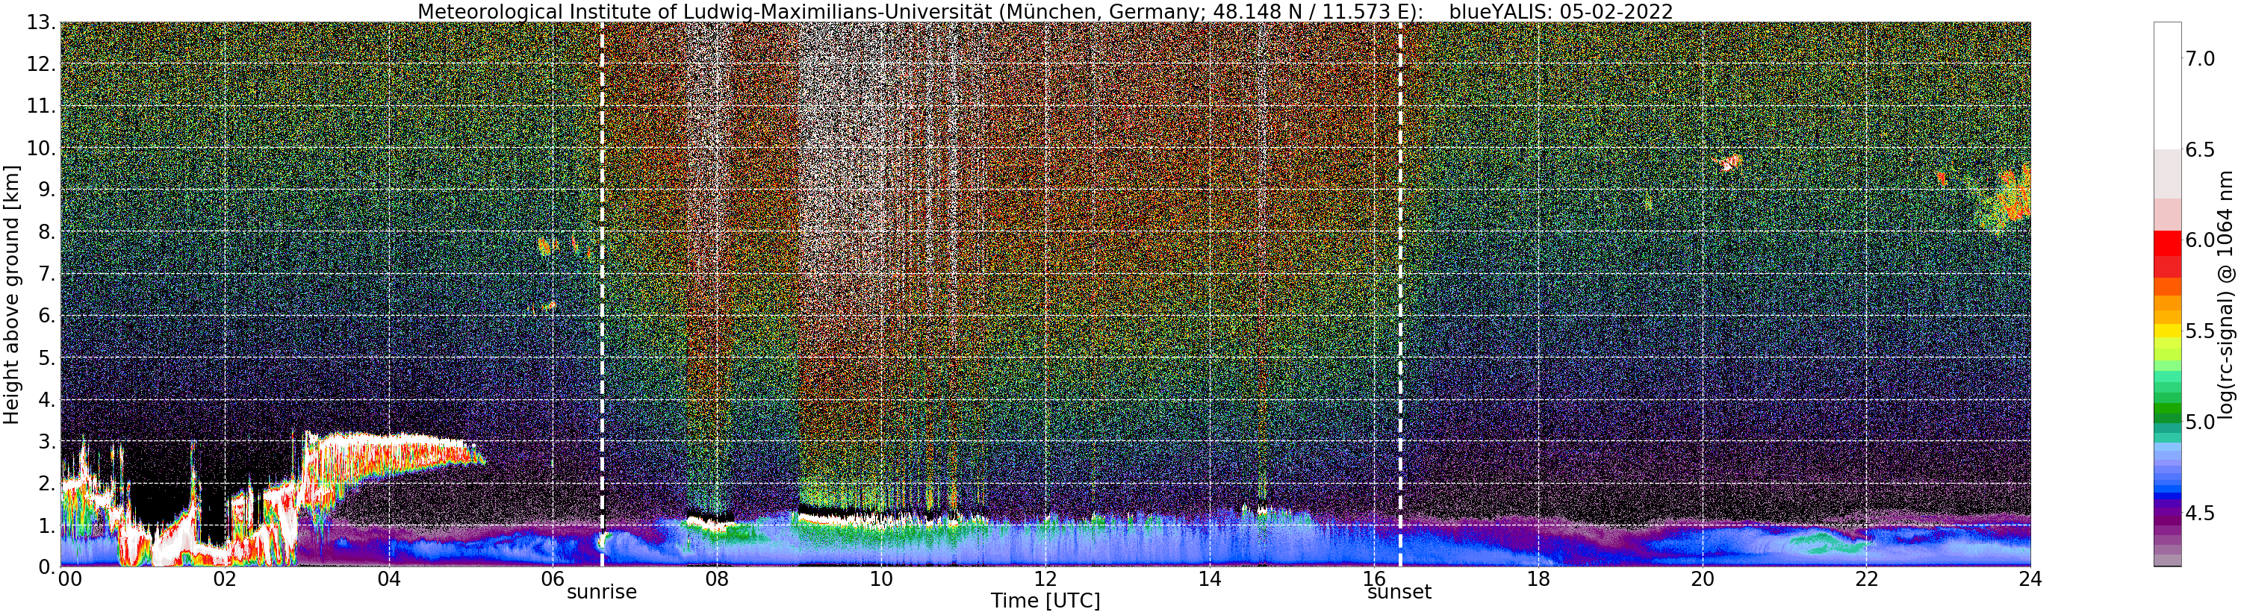Pick the bright red band of the colorbar
2241x615 pixels.
pos(2168,243)
